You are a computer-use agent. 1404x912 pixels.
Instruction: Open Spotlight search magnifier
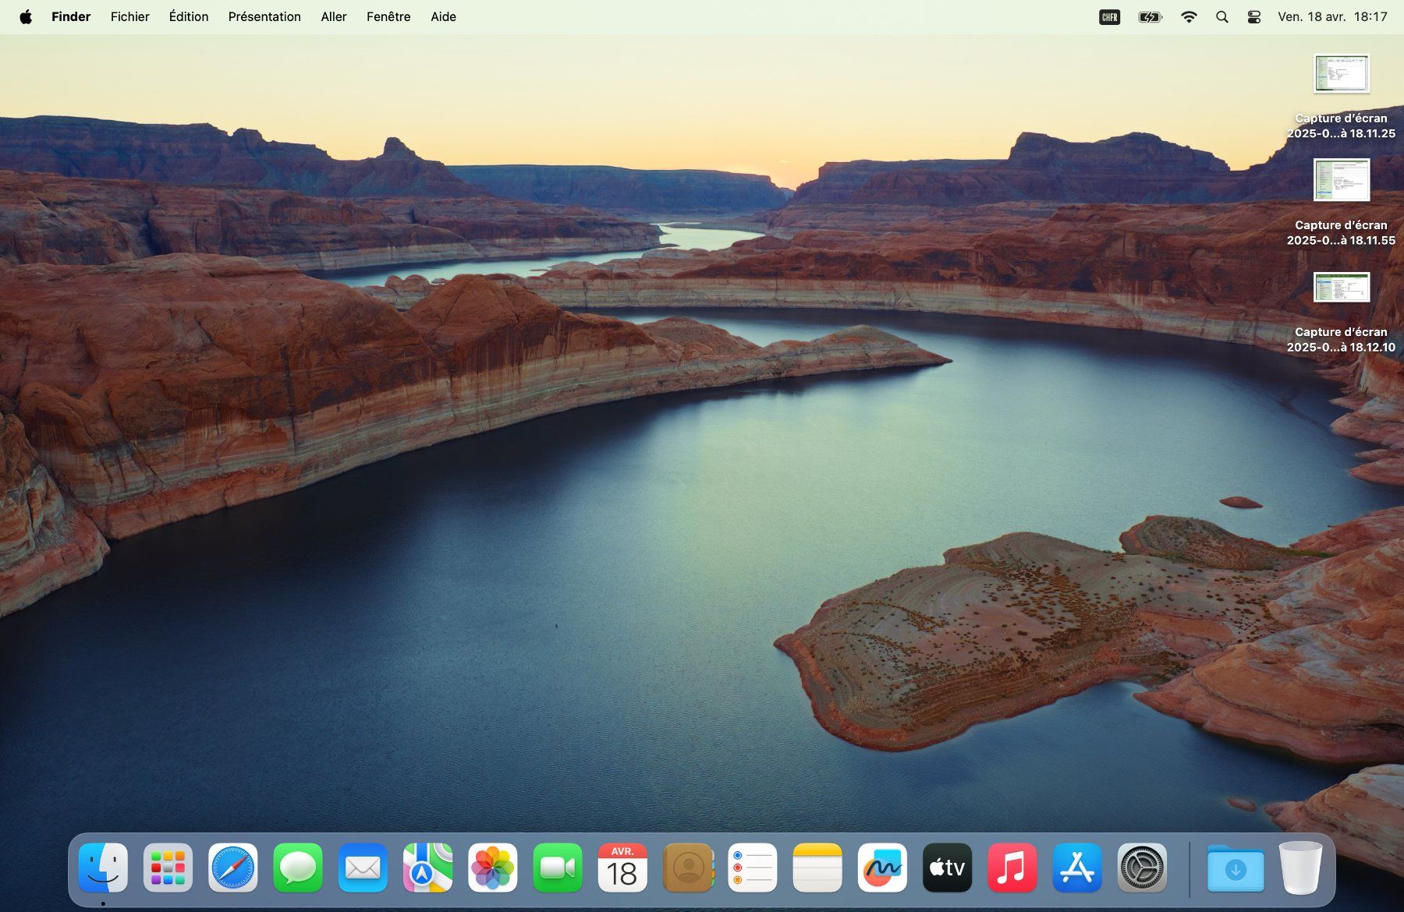pos(1222,16)
